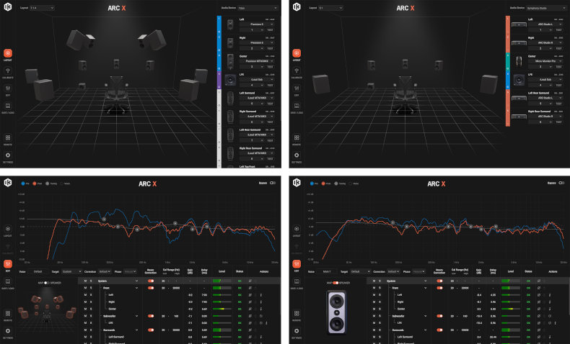Viewport: 570px width, 344px height.
Task: Click System row phase icon, bottom-left window
Action: (250, 281)
